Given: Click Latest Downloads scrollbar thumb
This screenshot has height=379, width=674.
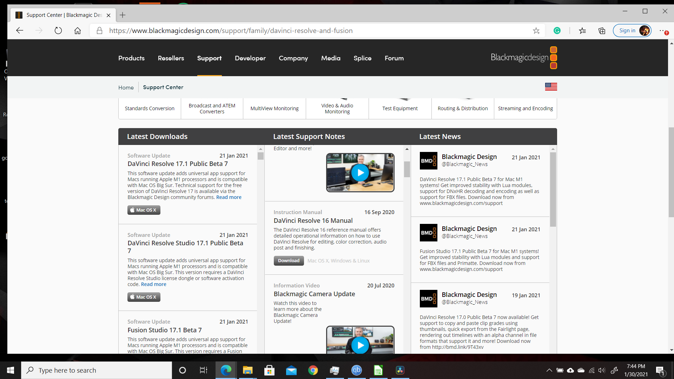Looking at the screenshot, I should pos(260,156).
